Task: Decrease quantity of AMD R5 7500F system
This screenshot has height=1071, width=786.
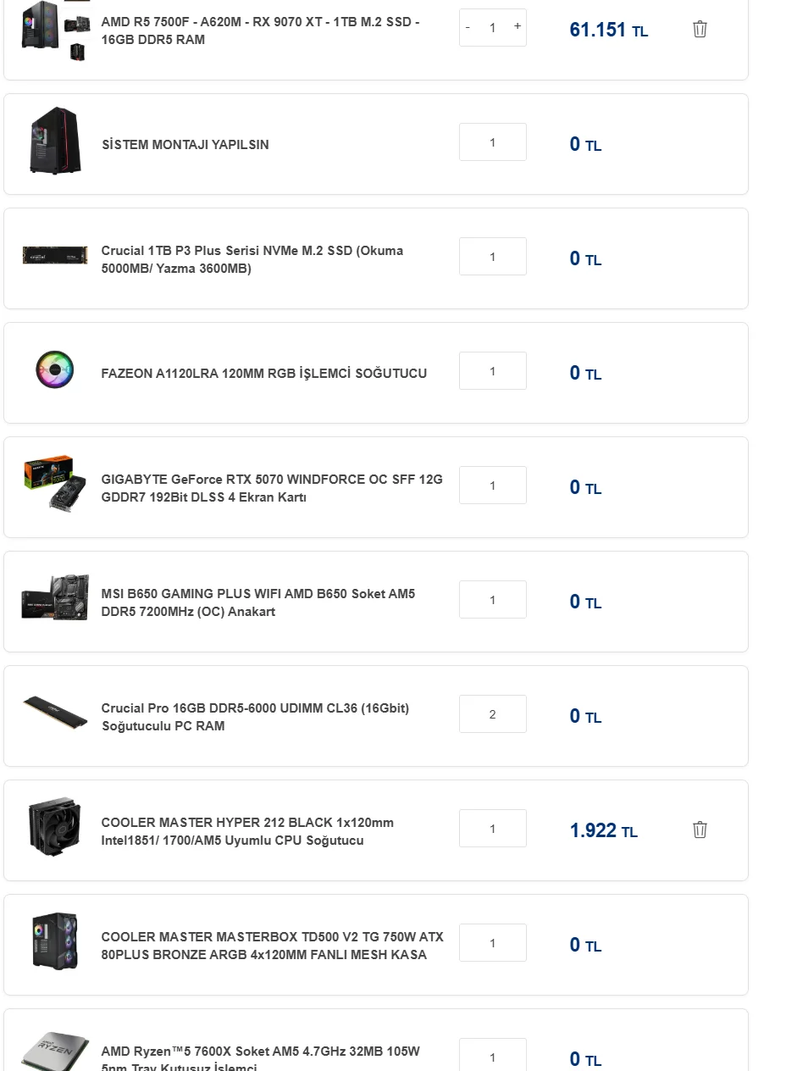Action: (x=468, y=27)
